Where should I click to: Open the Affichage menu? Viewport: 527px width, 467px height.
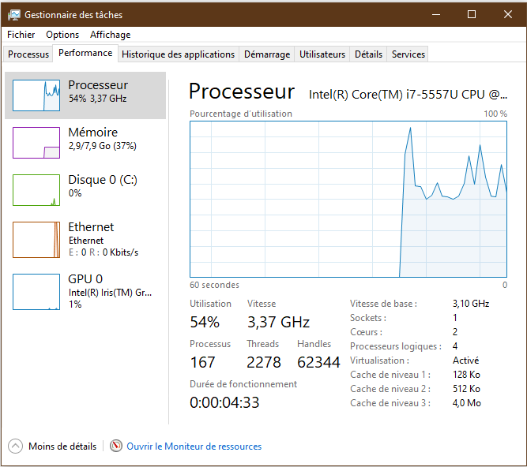coord(110,35)
